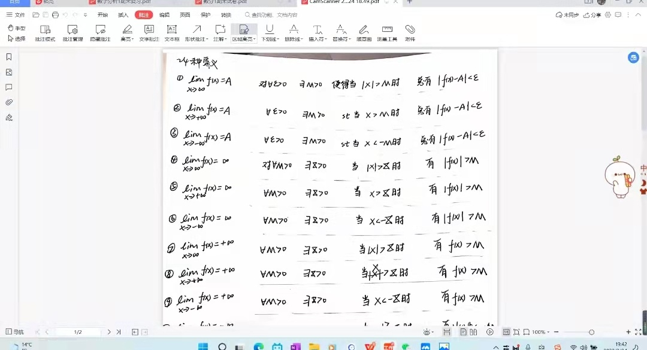Toggle the 批注模式 annotation mode
The height and width of the screenshot is (350, 647).
(45, 32)
